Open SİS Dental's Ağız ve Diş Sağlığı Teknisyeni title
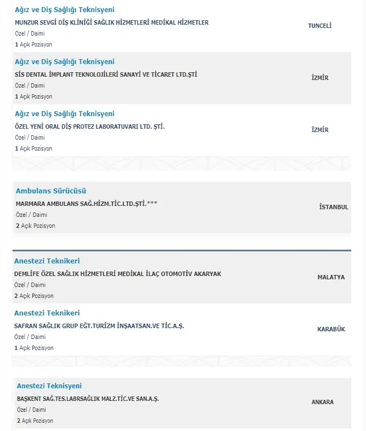 [x=64, y=62]
